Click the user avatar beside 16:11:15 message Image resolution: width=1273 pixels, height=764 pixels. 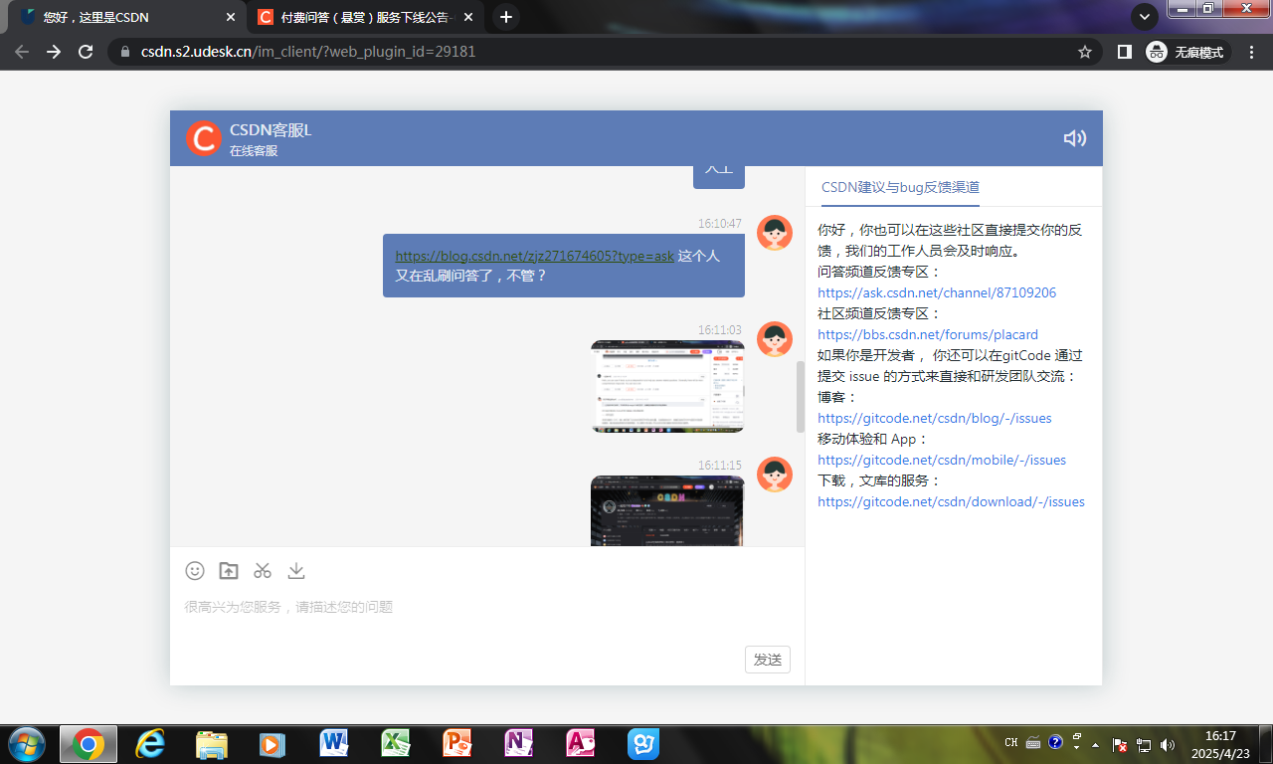[775, 475]
